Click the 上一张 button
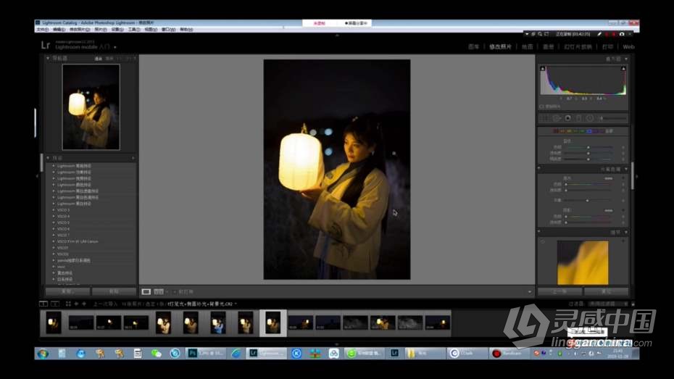Screen dimensions: 674x379 pos(559,291)
